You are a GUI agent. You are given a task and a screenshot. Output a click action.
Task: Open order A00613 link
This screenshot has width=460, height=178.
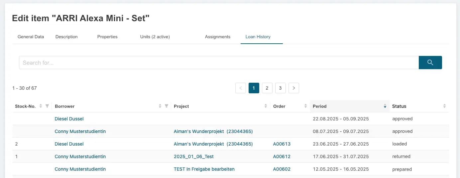[x=282, y=144]
